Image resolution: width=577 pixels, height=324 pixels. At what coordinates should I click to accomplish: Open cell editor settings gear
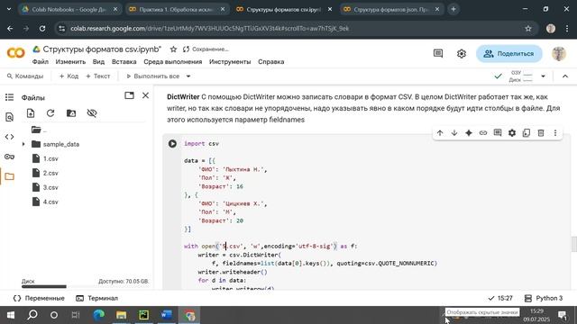(x=512, y=133)
